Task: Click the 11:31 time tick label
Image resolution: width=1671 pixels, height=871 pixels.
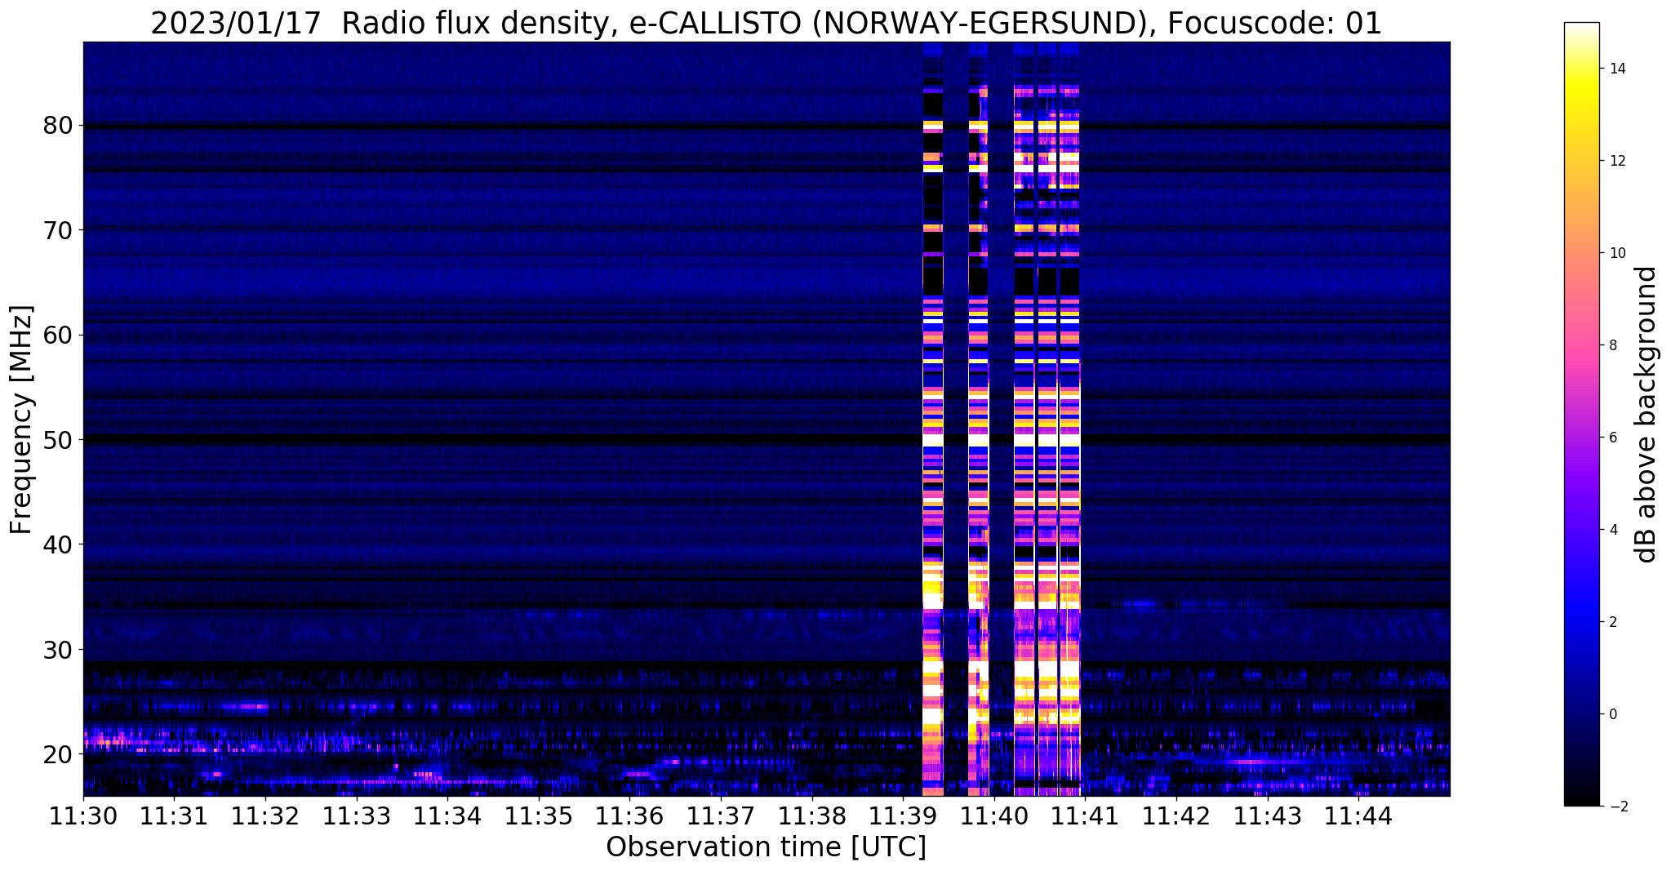Action: tap(175, 815)
